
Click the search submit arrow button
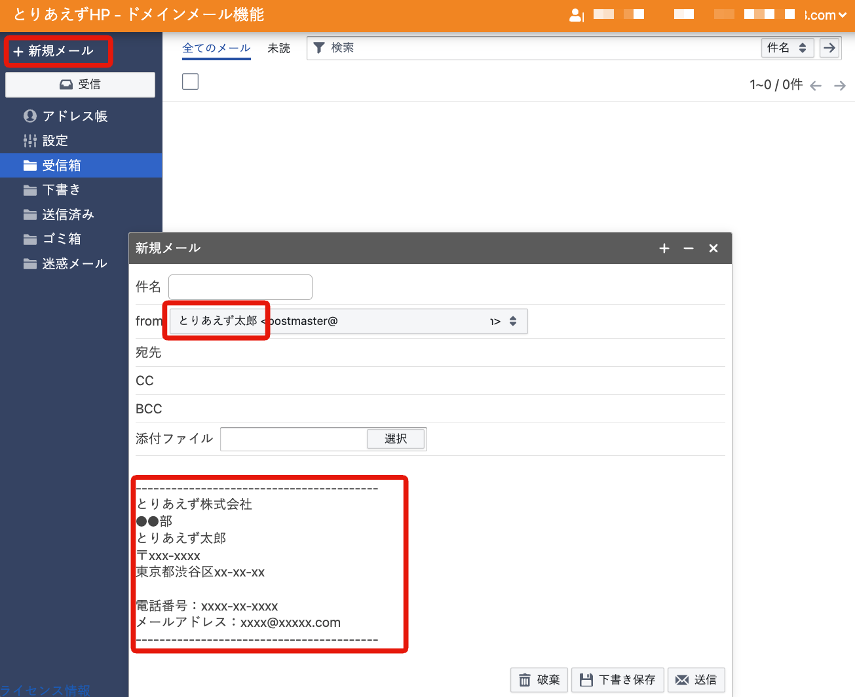[x=829, y=48]
